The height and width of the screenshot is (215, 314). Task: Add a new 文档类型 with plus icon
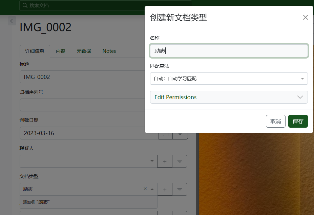[165, 189]
